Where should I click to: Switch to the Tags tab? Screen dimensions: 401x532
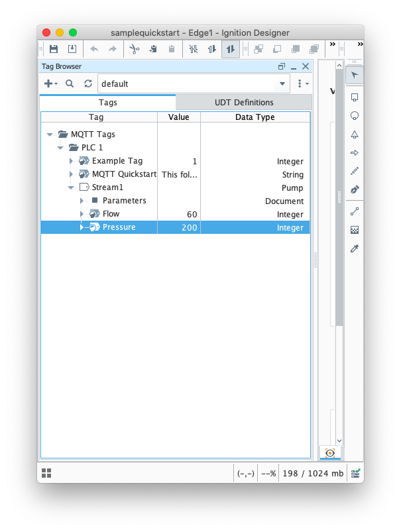[x=107, y=103]
